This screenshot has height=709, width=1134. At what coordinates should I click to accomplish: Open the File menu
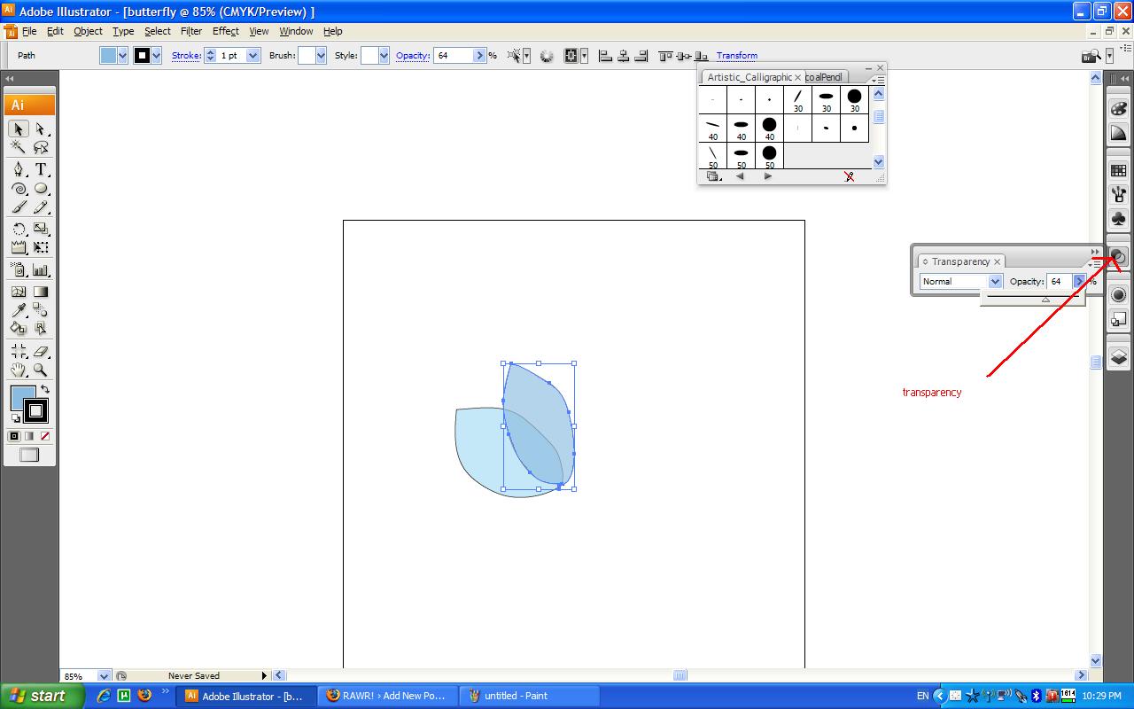pyautogui.click(x=29, y=31)
